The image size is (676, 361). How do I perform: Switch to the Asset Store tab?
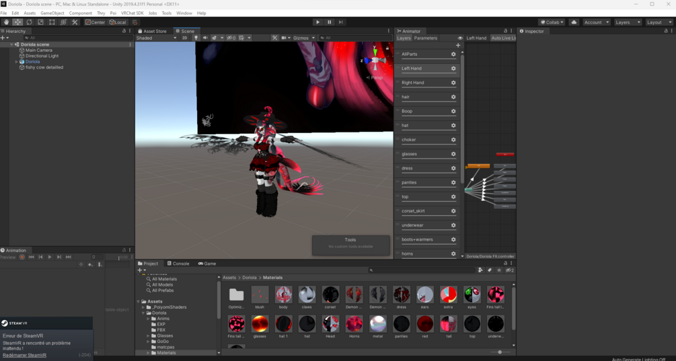[152, 31]
